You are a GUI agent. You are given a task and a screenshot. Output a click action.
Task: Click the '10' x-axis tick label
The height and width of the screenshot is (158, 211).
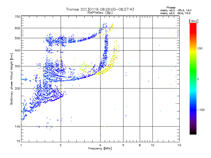click(x=152, y=145)
